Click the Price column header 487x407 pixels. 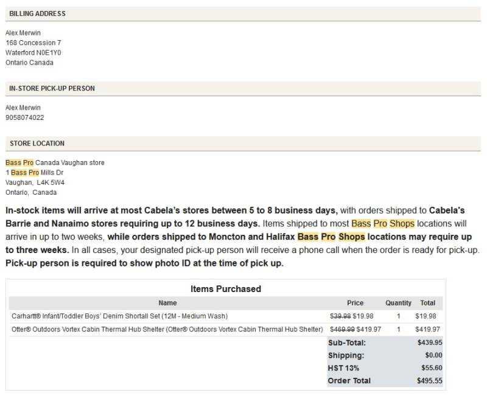tap(356, 303)
